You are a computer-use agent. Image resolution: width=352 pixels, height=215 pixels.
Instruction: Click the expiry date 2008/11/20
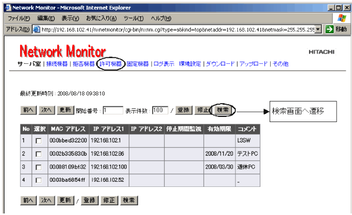219,154
